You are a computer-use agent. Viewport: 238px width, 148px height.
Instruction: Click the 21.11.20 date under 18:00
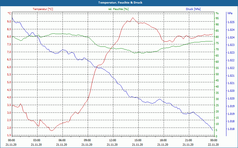click(163, 144)
